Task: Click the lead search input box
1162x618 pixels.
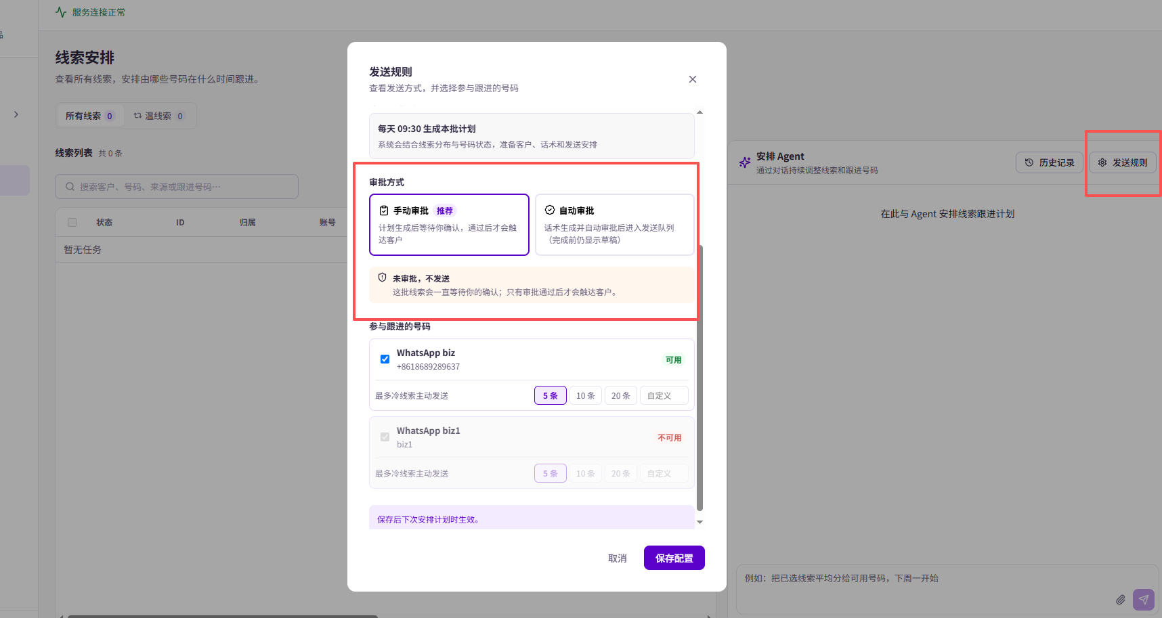Action: [177, 187]
